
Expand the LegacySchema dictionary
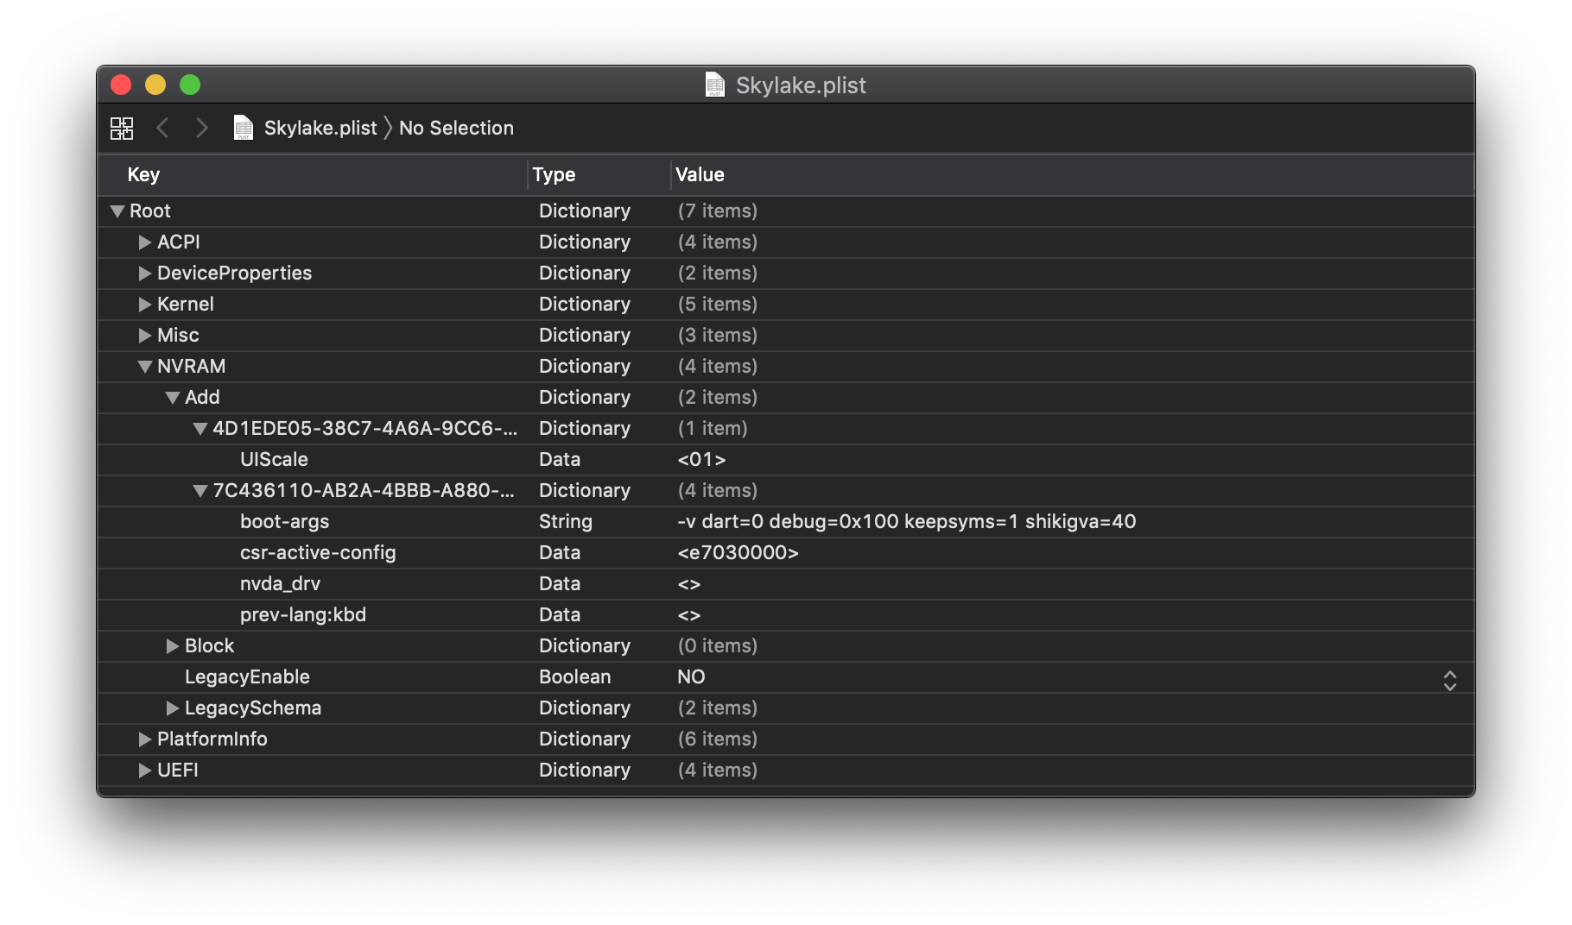point(173,708)
